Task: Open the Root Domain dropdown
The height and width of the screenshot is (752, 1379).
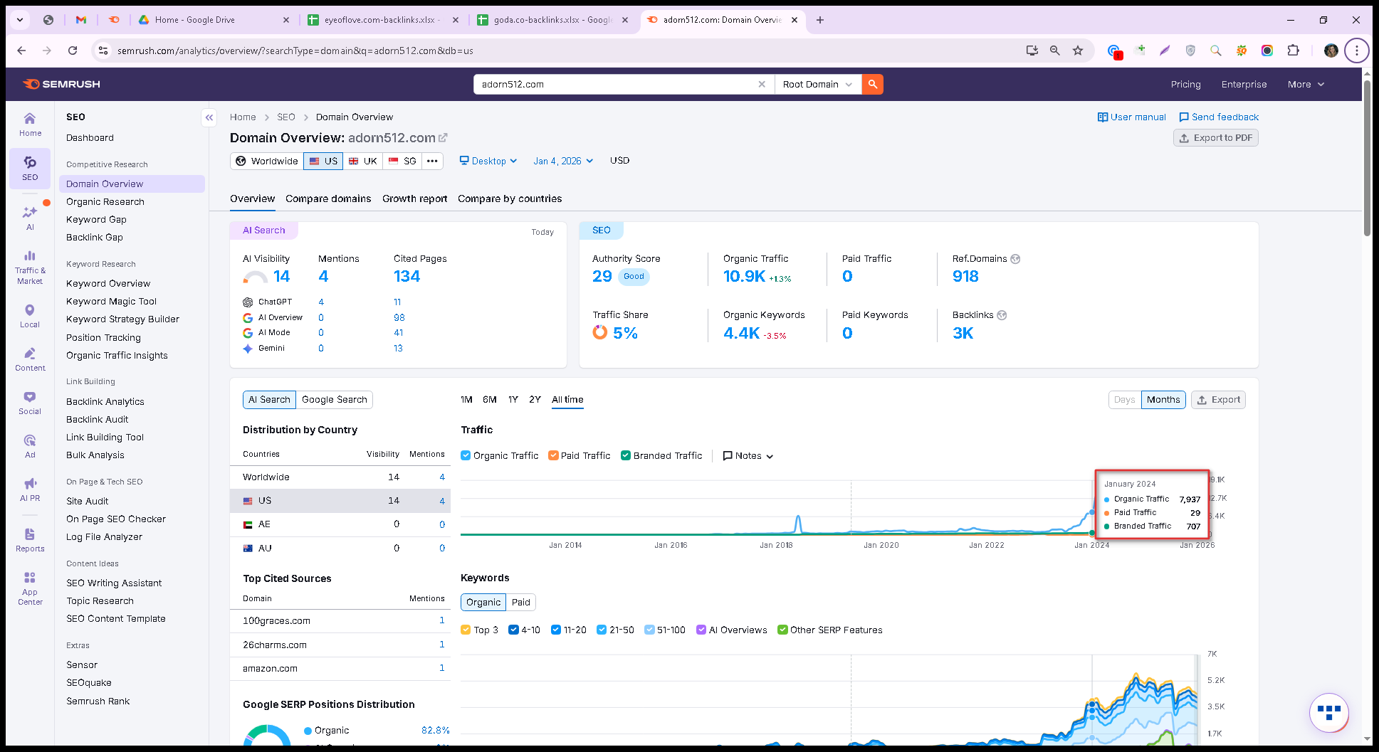Action: (817, 84)
